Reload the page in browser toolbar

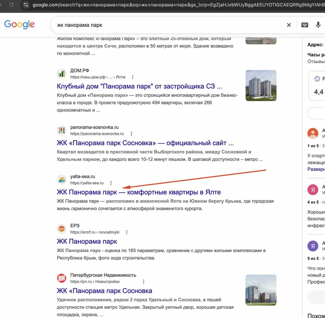pyautogui.click(x=11, y=4)
